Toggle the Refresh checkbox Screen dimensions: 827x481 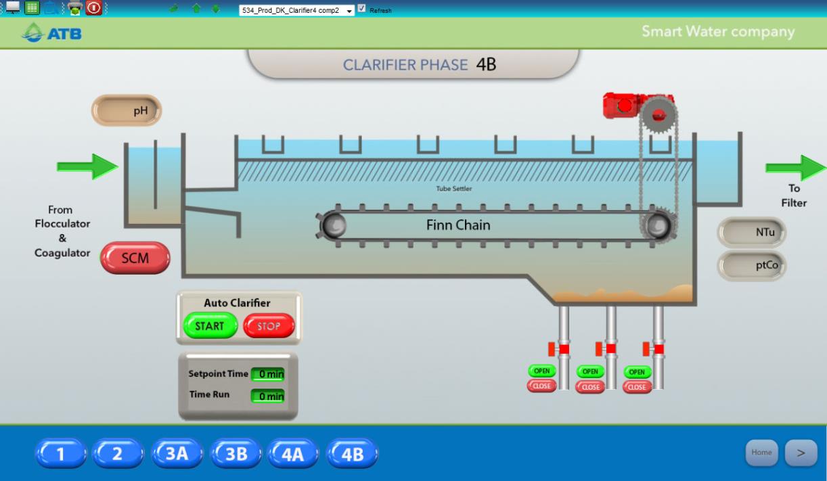point(361,9)
